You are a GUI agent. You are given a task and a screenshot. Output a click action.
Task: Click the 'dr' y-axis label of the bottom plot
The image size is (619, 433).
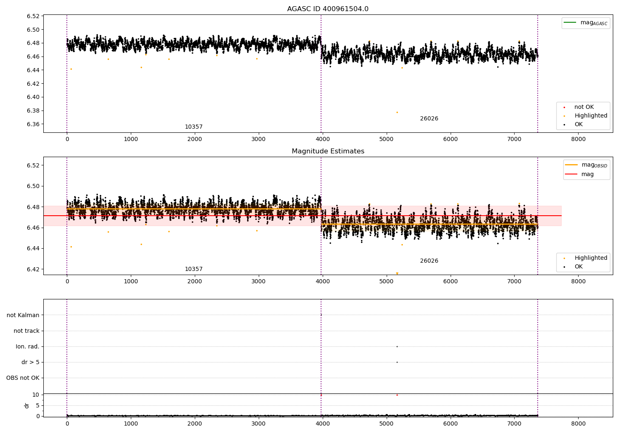27,405
